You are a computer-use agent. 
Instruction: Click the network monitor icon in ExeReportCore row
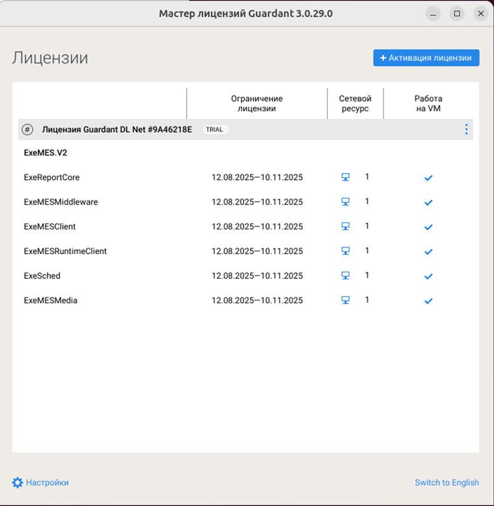tap(346, 177)
